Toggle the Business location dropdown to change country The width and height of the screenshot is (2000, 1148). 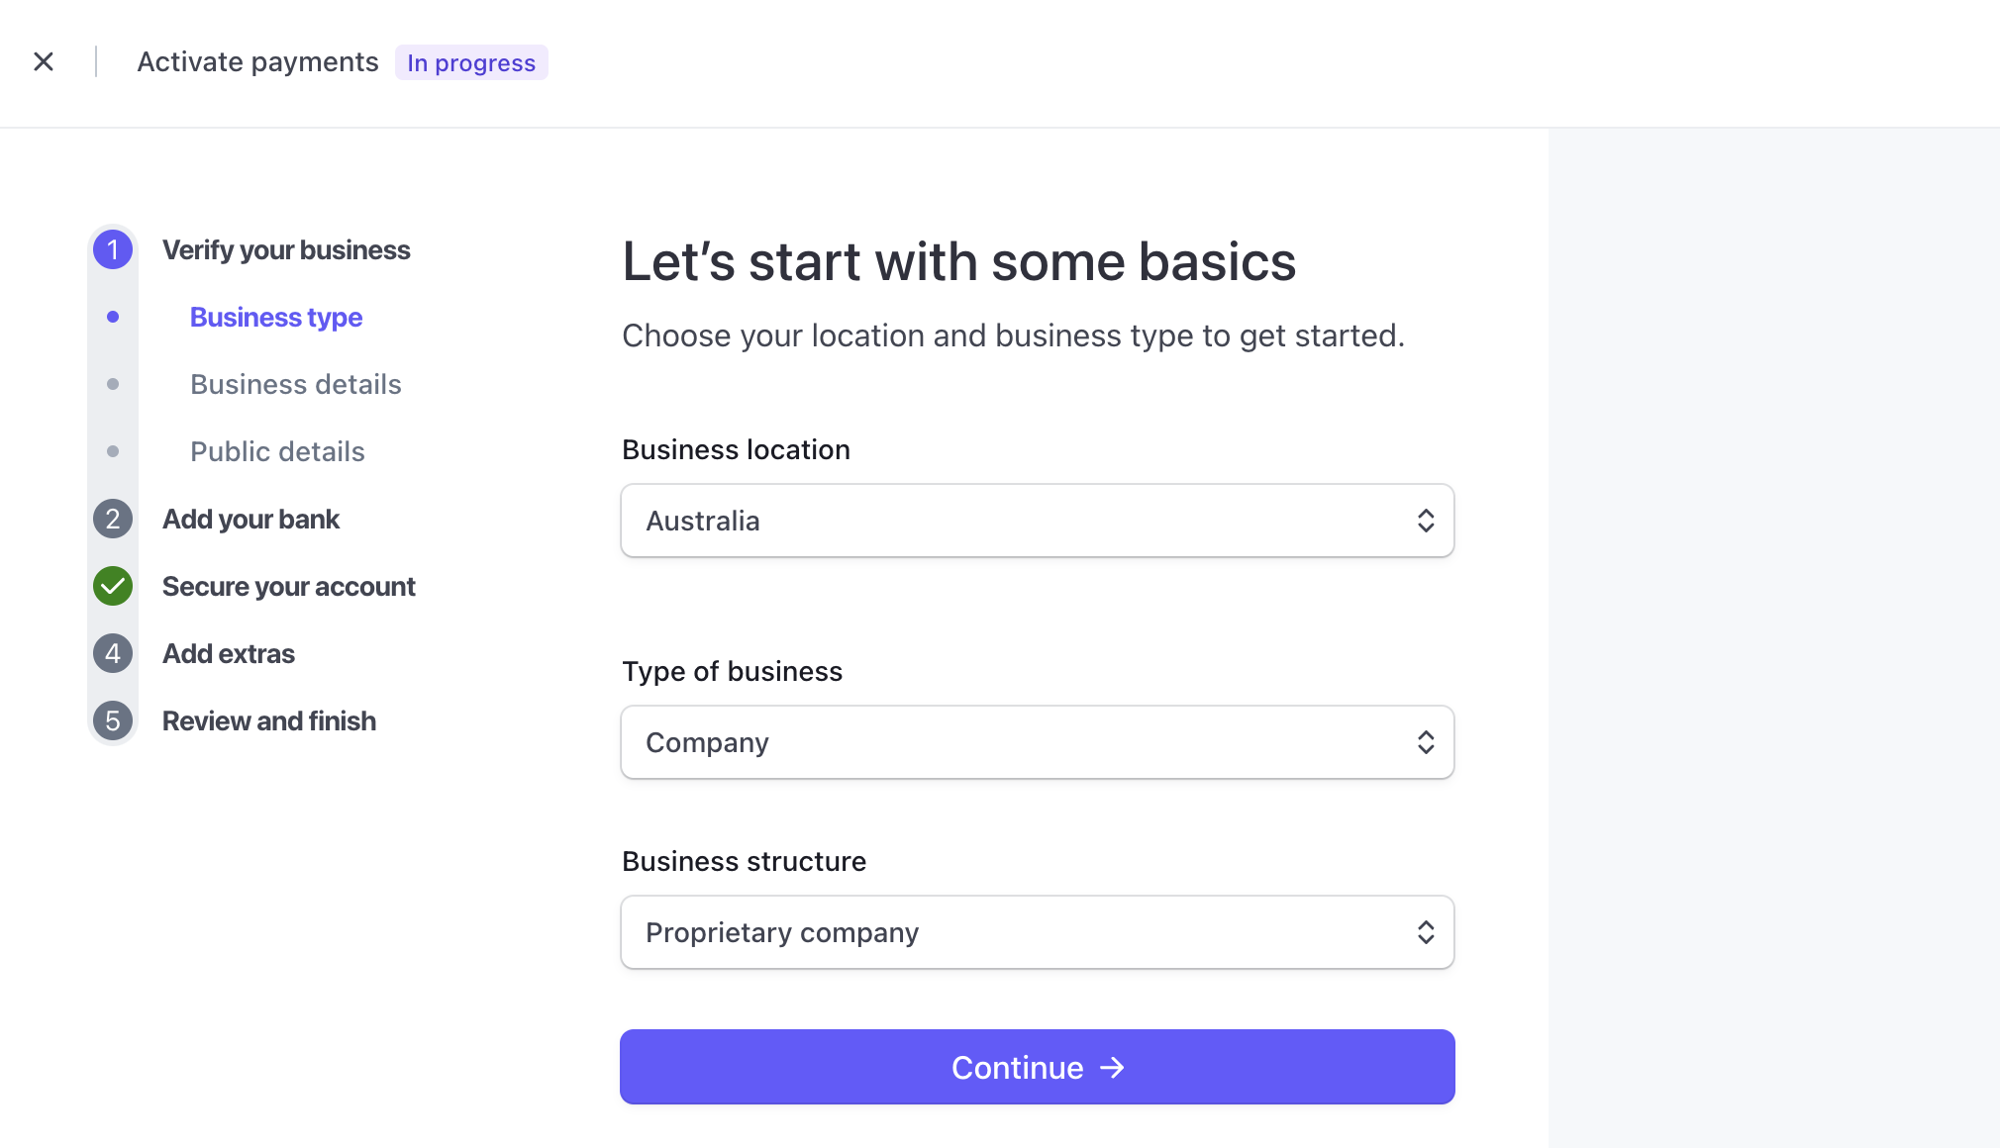coord(1037,521)
